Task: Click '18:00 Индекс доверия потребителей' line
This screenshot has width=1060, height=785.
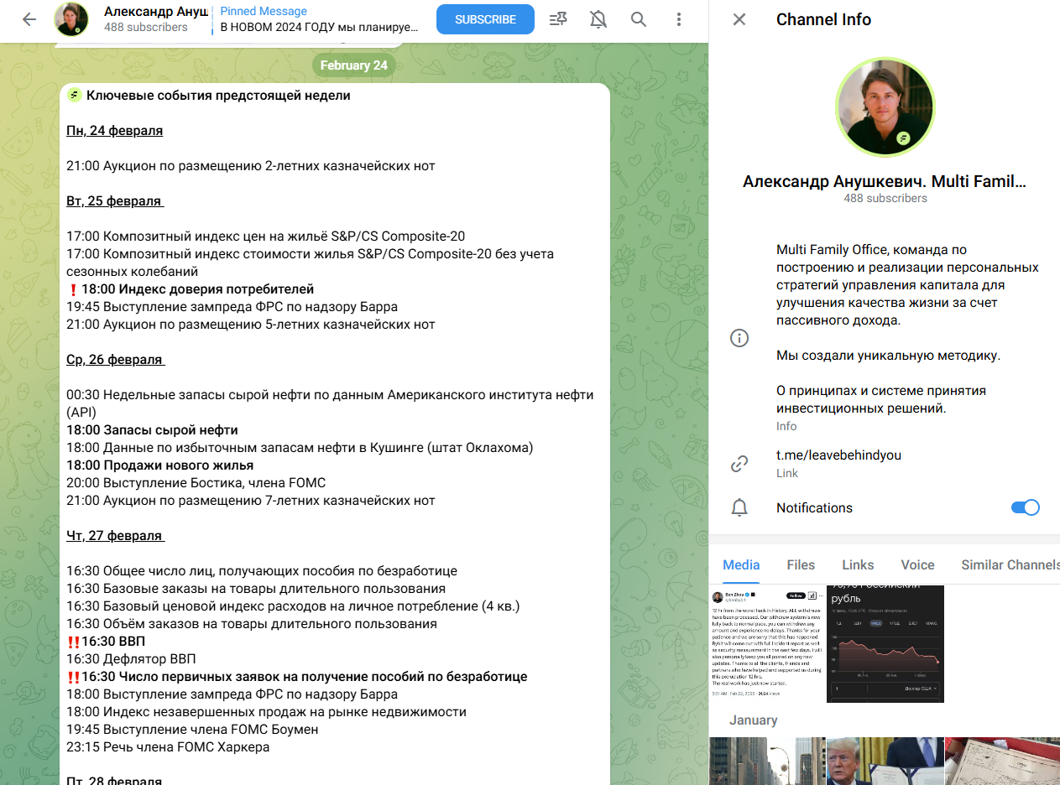Action: click(x=197, y=289)
